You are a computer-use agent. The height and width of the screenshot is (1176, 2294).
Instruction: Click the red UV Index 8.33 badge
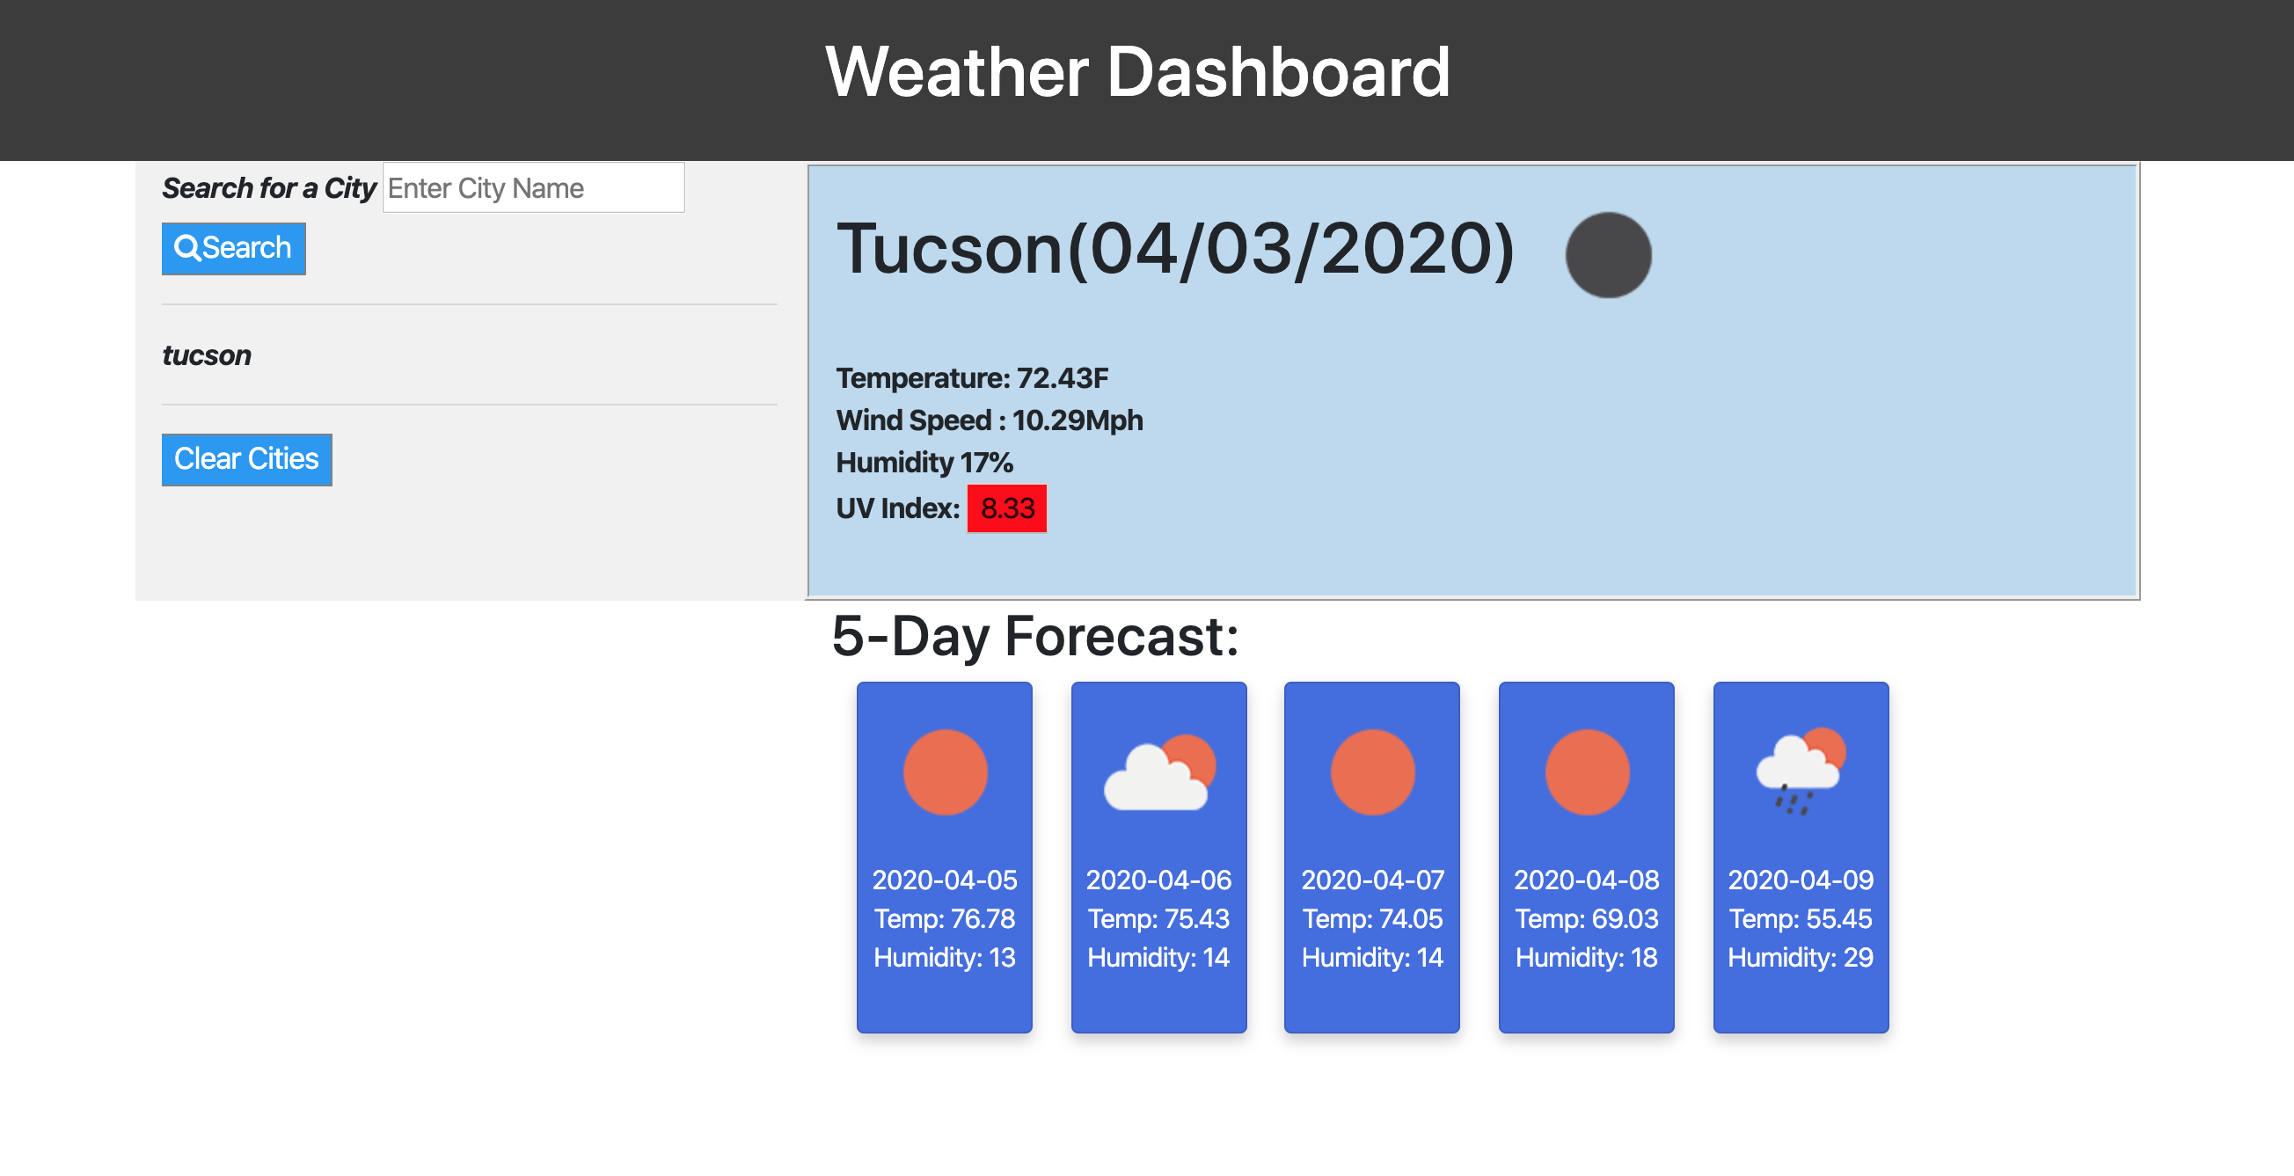1006,508
